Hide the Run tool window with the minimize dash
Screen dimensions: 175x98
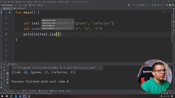171,64
